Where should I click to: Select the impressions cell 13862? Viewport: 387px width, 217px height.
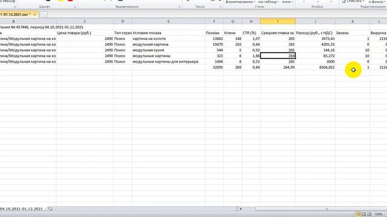click(214, 39)
